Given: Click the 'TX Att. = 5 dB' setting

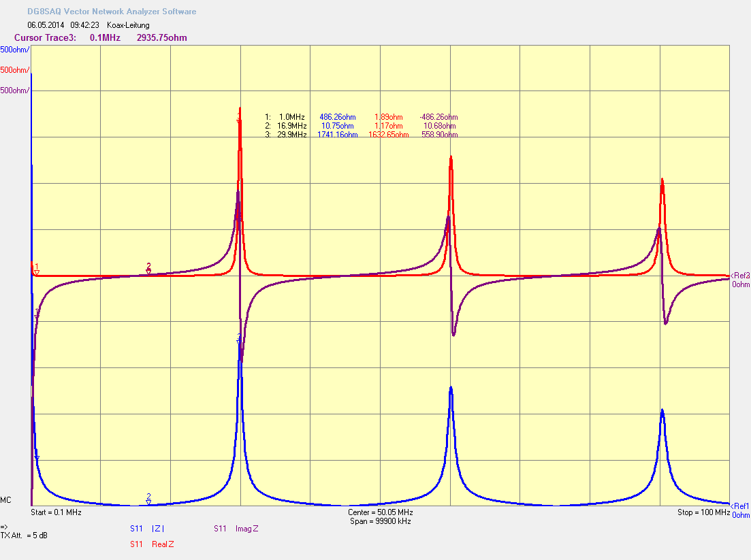Looking at the screenshot, I should point(24,536).
